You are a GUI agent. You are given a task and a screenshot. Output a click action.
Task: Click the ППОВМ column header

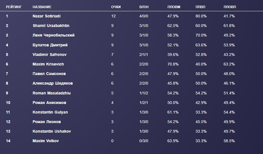(x=174, y=6)
